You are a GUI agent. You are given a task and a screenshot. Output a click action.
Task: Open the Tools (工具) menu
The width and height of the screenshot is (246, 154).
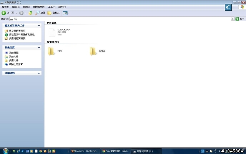pyautogui.click(x=52, y=7)
